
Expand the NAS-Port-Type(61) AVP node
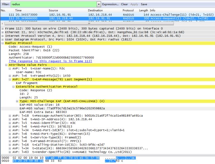(10, 134)
